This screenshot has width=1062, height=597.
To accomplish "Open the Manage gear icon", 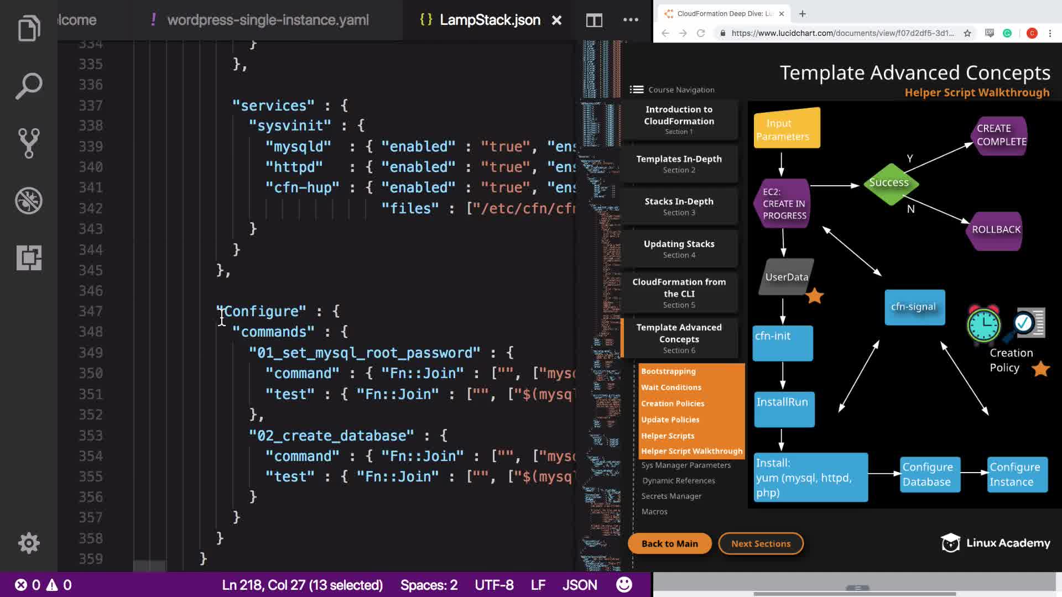I will click(29, 543).
